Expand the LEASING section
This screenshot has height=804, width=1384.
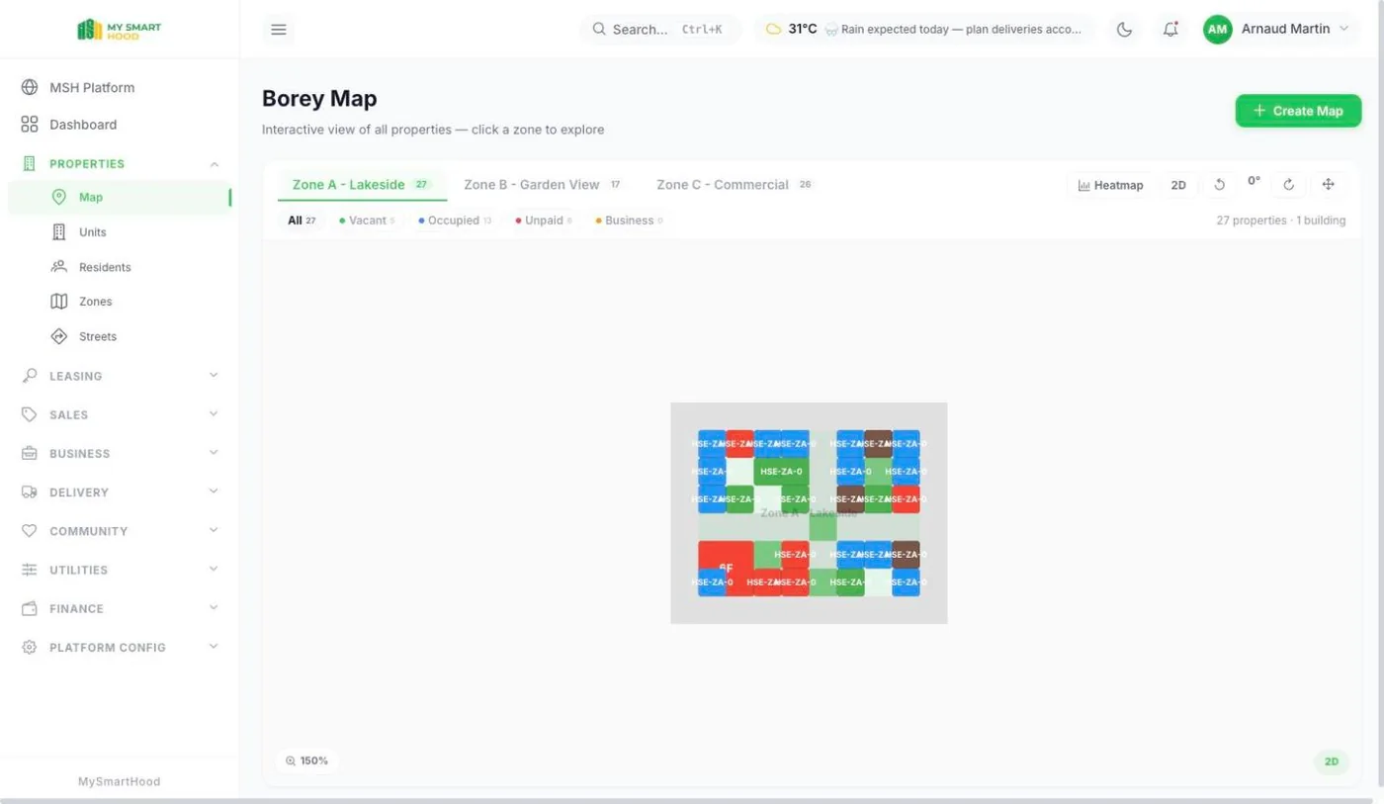119,376
